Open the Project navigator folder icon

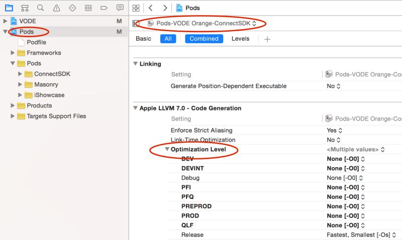[x=9, y=8]
